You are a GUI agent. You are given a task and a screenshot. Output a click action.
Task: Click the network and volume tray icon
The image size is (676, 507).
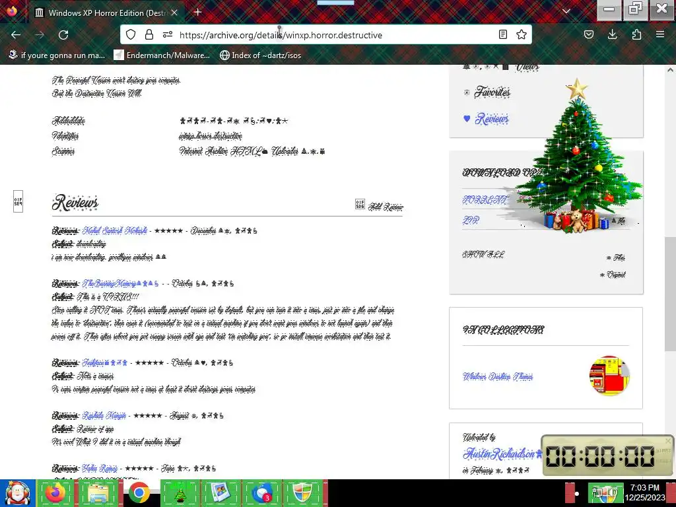(x=604, y=493)
